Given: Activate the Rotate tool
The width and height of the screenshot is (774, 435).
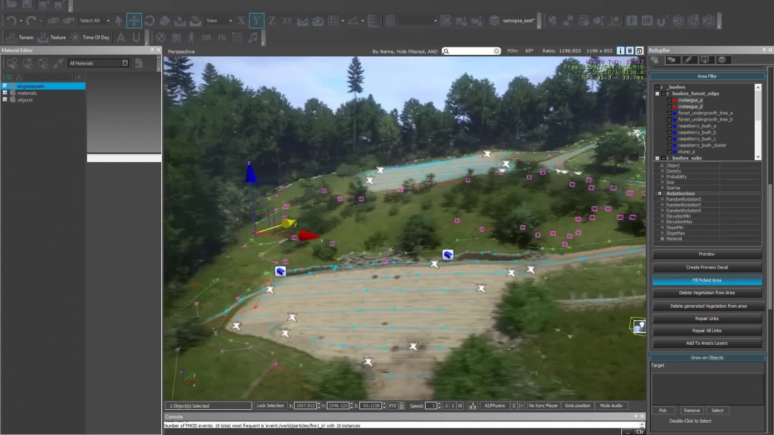Looking at the screenshot, I should (150, 21).
